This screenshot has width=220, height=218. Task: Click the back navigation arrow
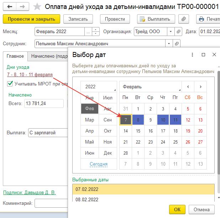[10, 7]
